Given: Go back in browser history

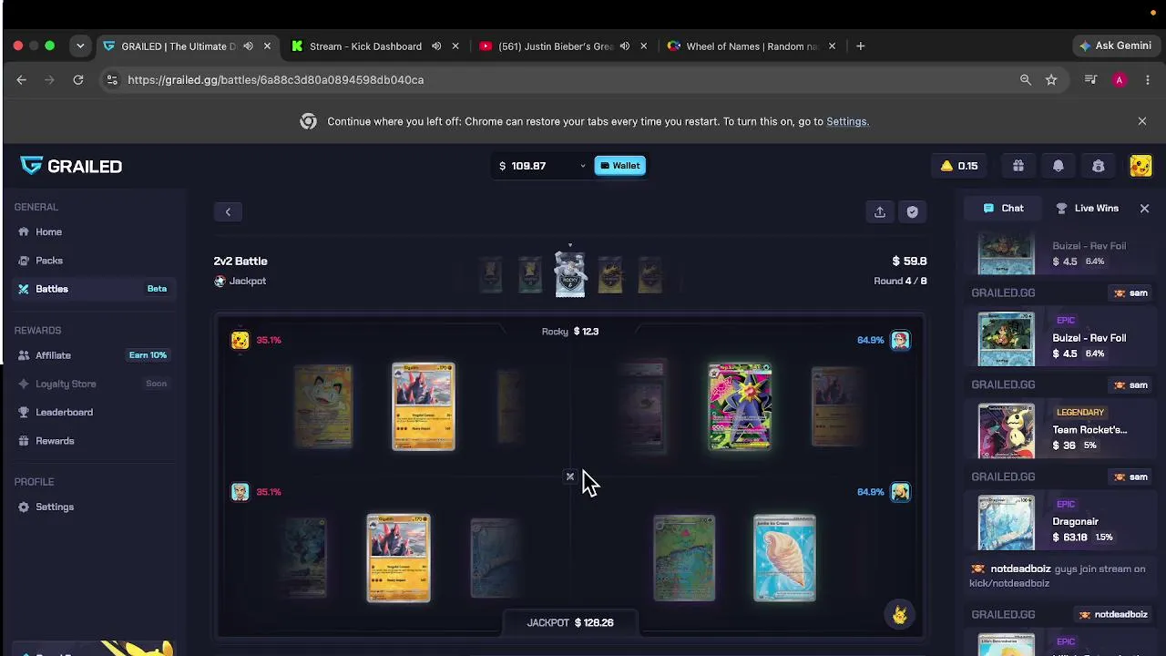Looking at the screenshot, I should pos(22,80).
